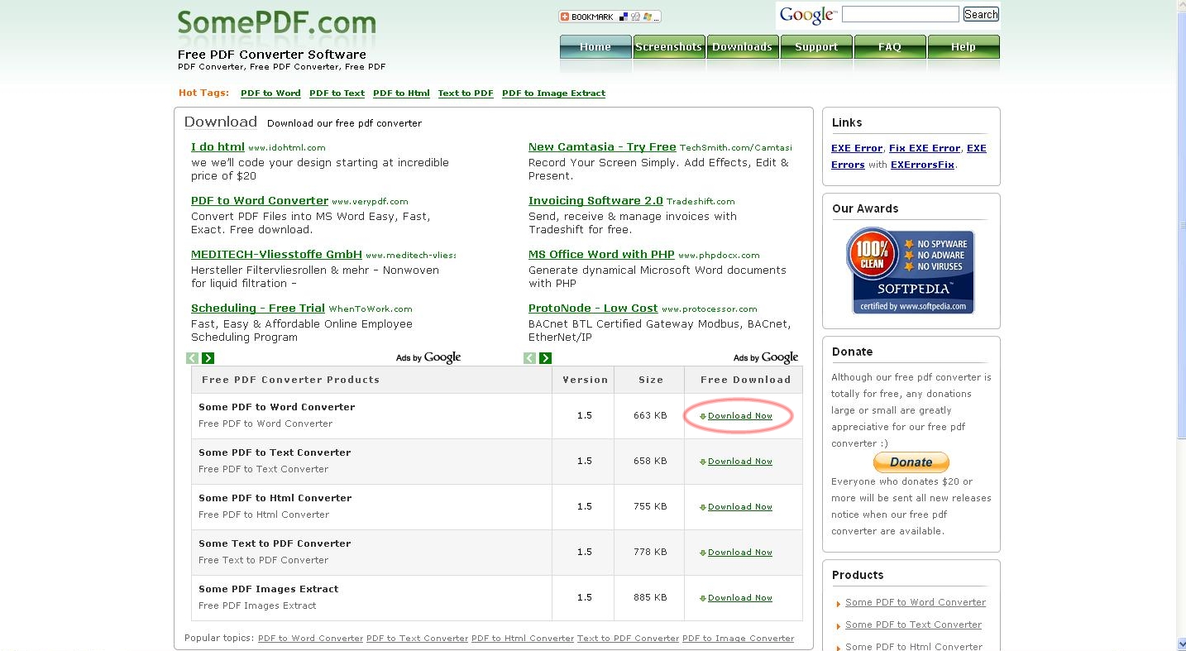This screenshot has width=1186, height=651.
Task: Click previous arrow in left ad block
Action: [x=192, y=358]
